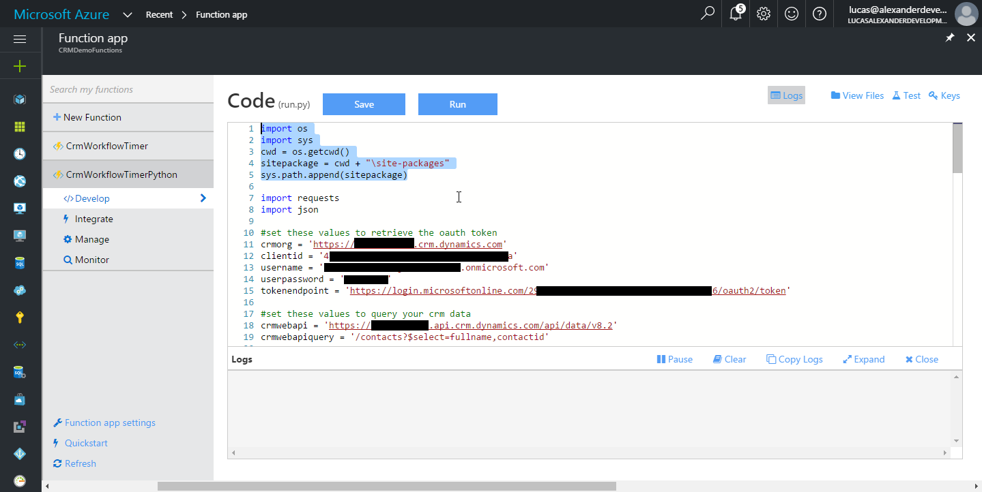Select the Monitor menu item
The height and width of the screenshot is (492, 982).
point(128,260)
